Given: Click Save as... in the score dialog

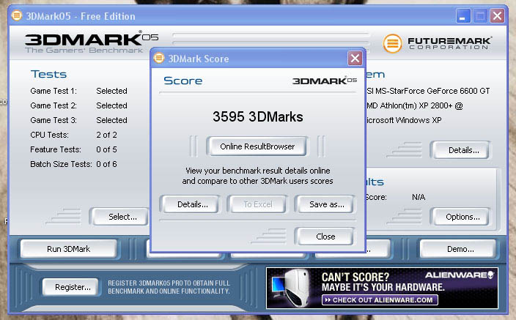Looking at the screenshot, I should tap(325, 204).
